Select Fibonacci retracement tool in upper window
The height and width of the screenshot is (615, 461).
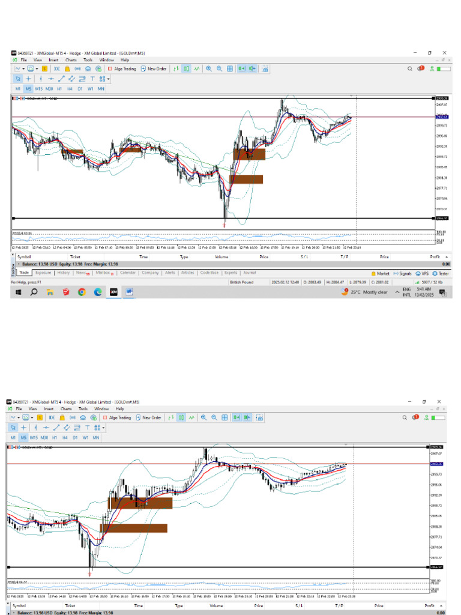[x=82, y=79]
